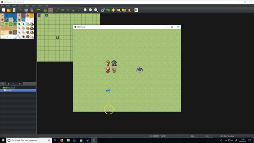Click the spider enemy in game window
This screenshot has height=143, width=254.
[140, 70]
